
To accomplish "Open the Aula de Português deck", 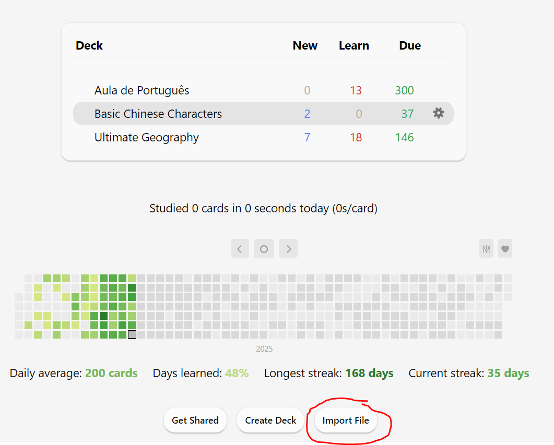I will point(142,90).
